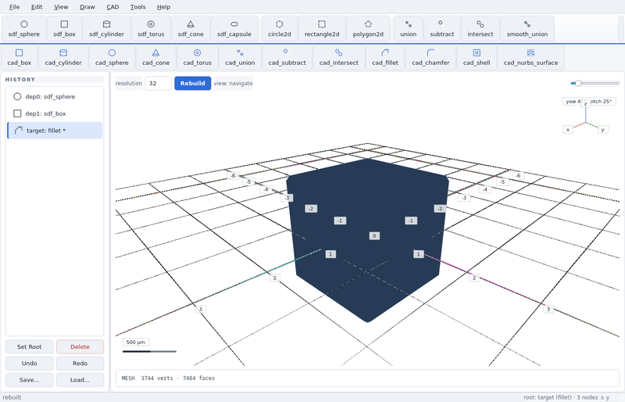Add an sdf_torus primitive
Viewport: 625px width, 402px height.
[x=151, y=29]
